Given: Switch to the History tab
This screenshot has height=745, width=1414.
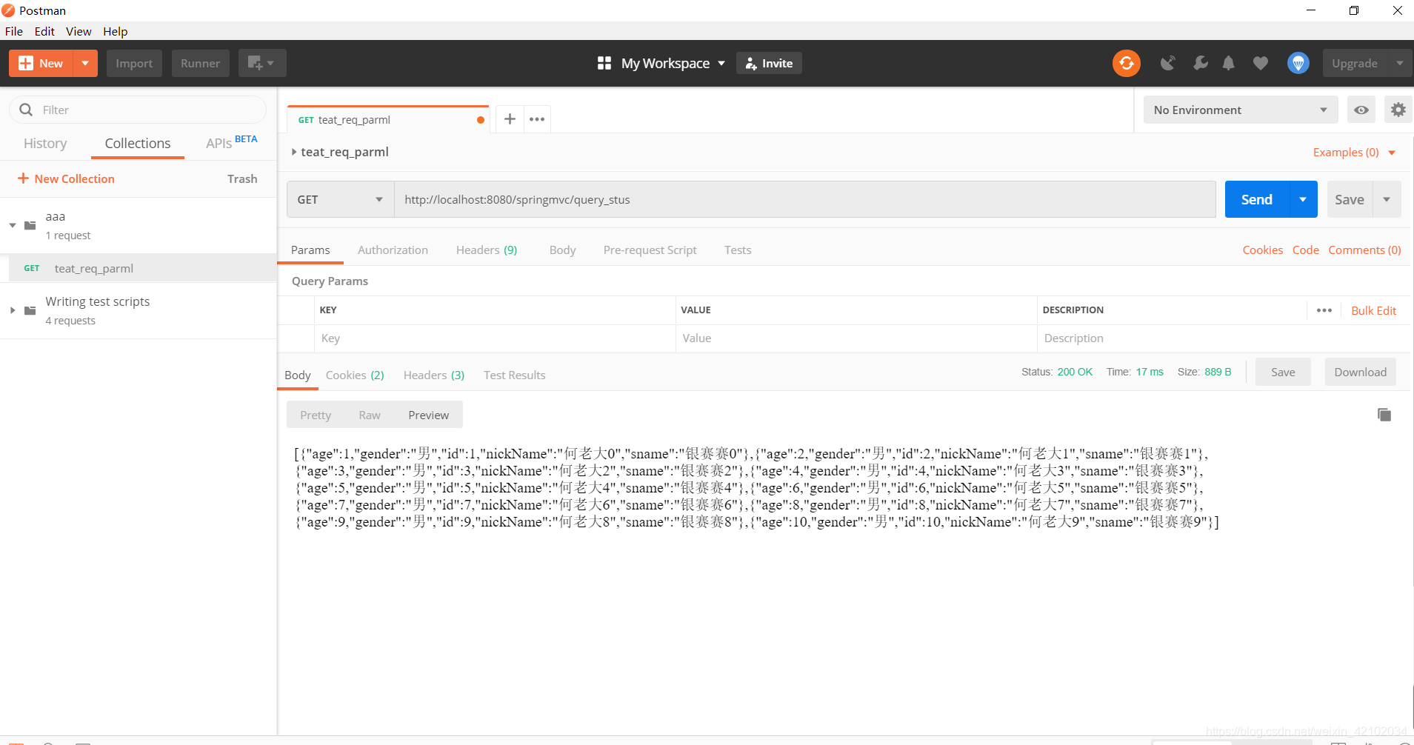Looking at the screenshot, I should point(45,144).
